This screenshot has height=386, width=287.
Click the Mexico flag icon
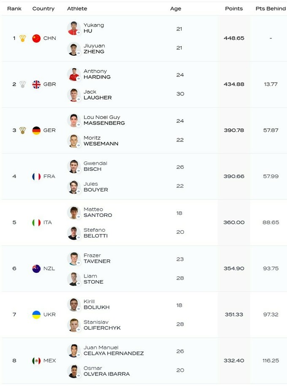[x=36, y=361]
